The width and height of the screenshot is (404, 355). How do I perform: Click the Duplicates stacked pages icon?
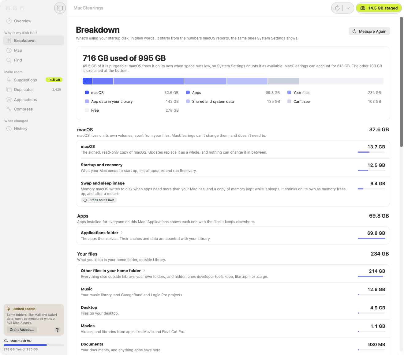tap(9, 90)
